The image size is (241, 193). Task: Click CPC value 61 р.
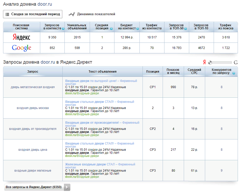[x=194, y=171]
